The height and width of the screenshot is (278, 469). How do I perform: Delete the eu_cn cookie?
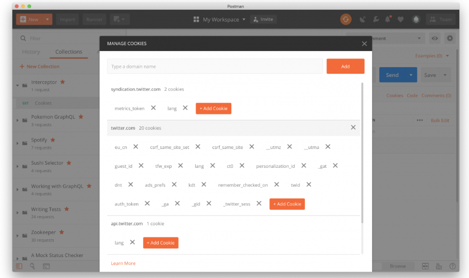tap(136, 146)
